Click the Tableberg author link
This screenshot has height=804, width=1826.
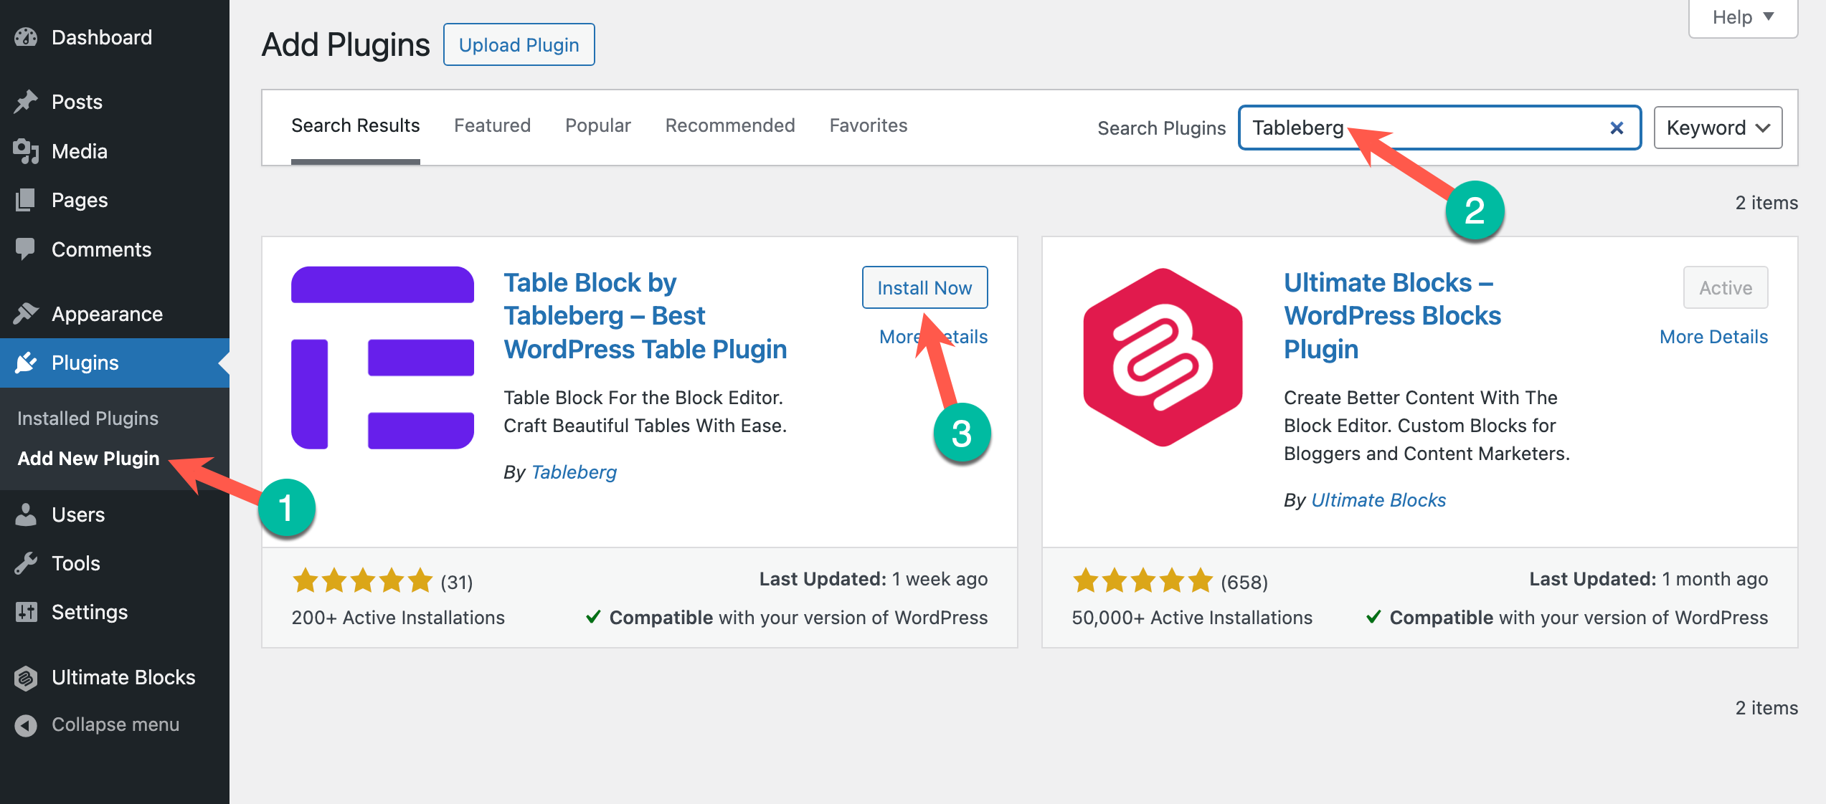[x=574, y=472]
